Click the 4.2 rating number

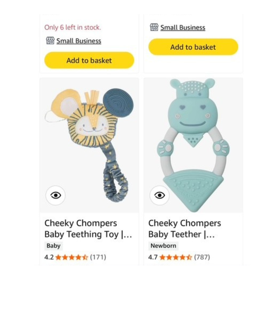(x=49, y=257)
